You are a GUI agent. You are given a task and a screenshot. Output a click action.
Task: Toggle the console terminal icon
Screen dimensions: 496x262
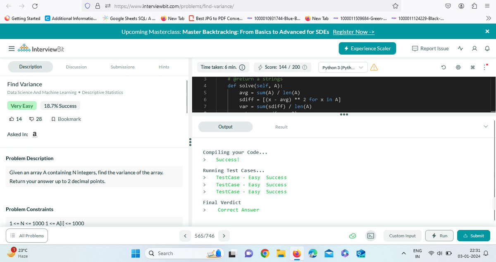[x=371, y=236]
